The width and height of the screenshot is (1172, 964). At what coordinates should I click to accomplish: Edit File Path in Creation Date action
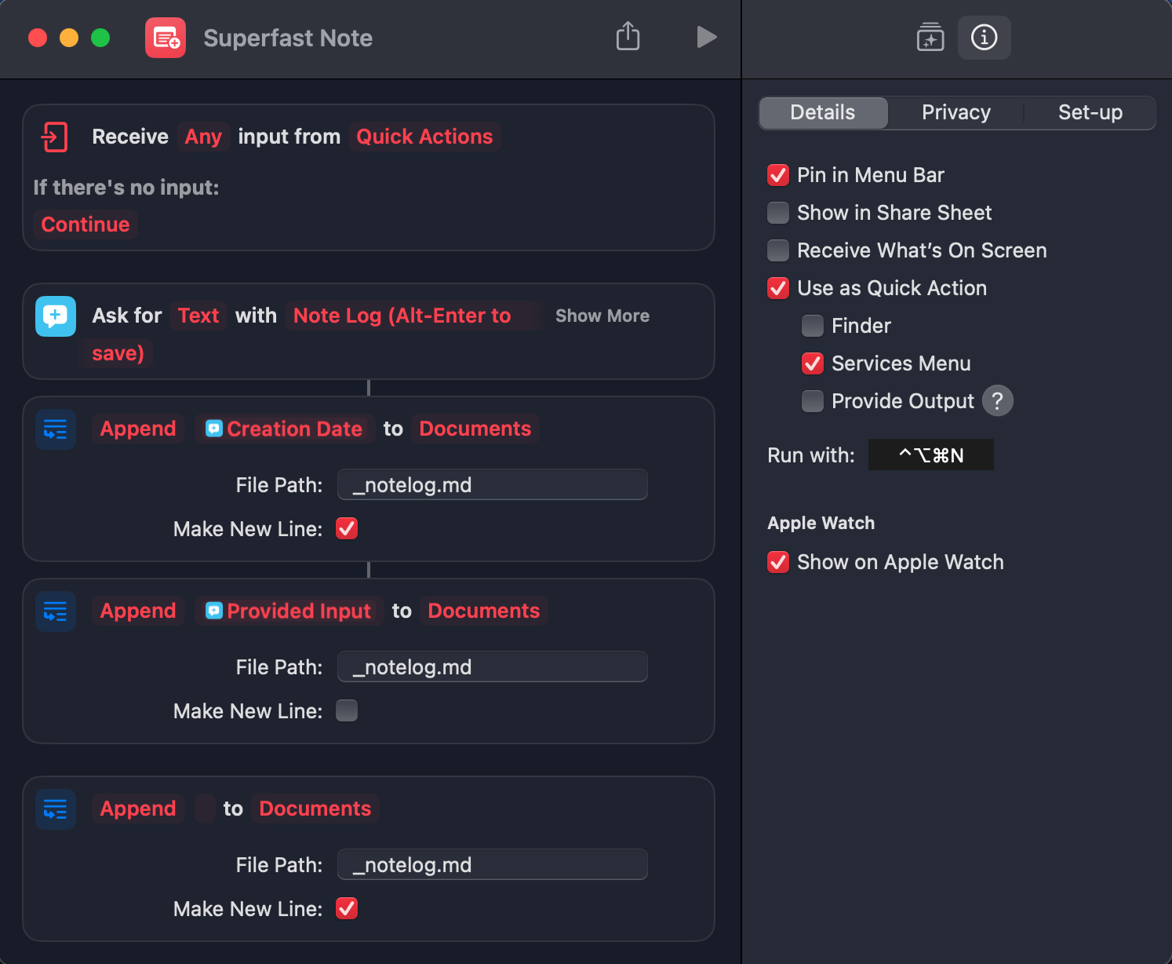[493, 484]
